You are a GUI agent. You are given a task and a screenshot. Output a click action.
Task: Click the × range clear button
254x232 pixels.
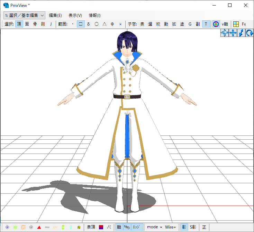[x=120, y=24]
